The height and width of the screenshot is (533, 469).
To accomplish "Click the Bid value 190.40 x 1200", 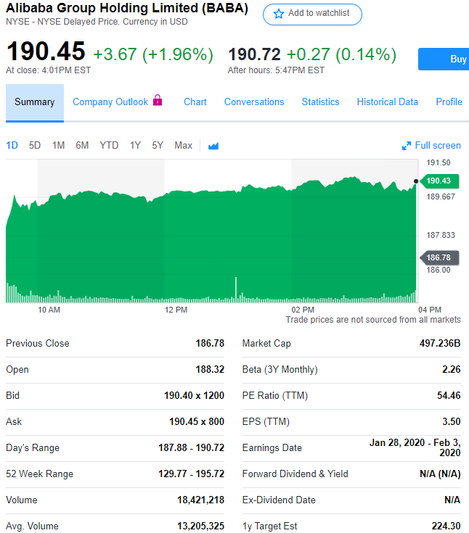I will point(195,396).
